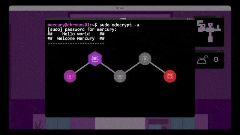The width and height of the screenshot is (240, 135).
Task: Select the purple hexagon chip node
Action: point(95,58)
